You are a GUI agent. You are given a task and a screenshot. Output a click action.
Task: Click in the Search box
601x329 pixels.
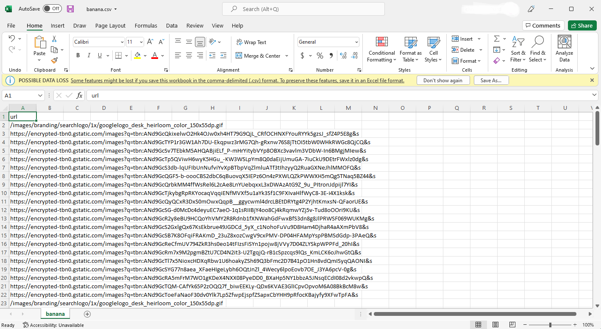tap(303, 9)
